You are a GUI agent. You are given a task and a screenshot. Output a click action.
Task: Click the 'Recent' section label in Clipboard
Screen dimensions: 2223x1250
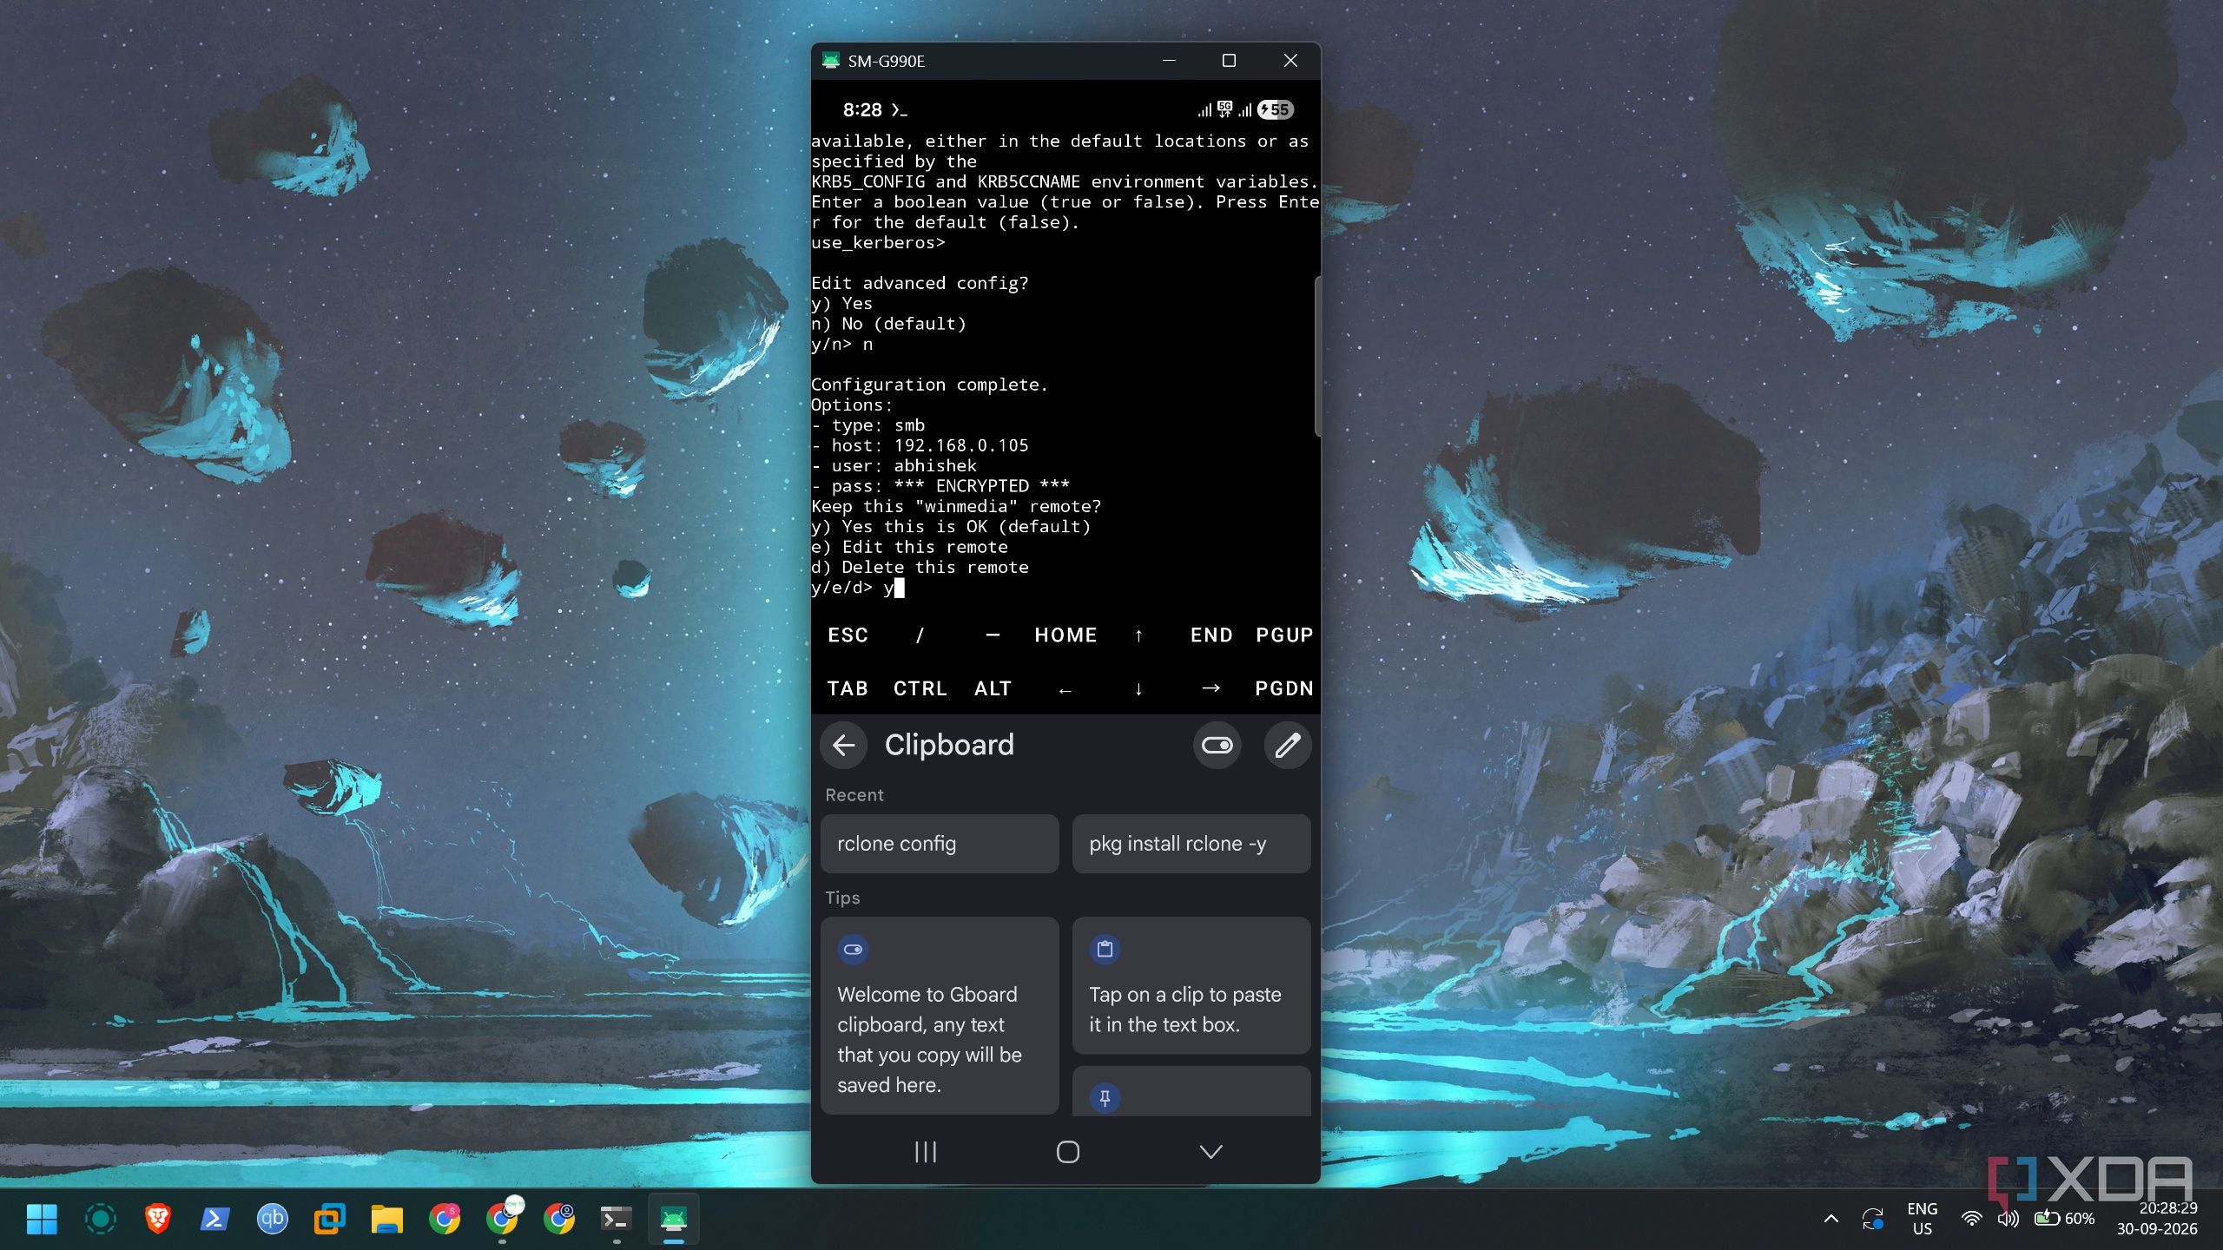point(854,795)
